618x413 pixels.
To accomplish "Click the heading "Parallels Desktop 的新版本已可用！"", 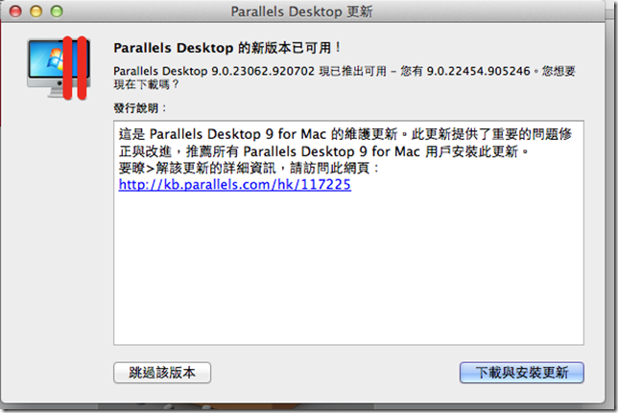I will (227, 48).
